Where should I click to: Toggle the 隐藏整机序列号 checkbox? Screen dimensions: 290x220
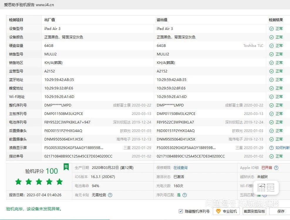point(181,211)
